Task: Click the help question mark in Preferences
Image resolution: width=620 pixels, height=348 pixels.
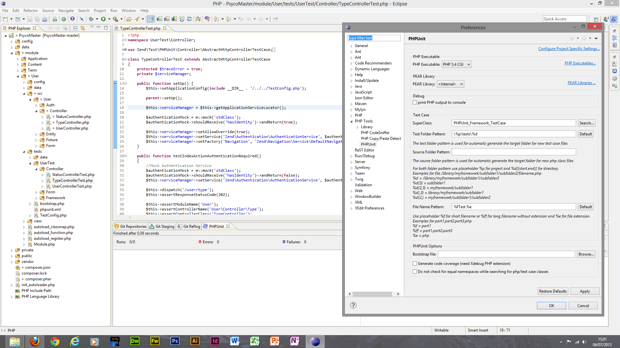Action: (353, 305)
